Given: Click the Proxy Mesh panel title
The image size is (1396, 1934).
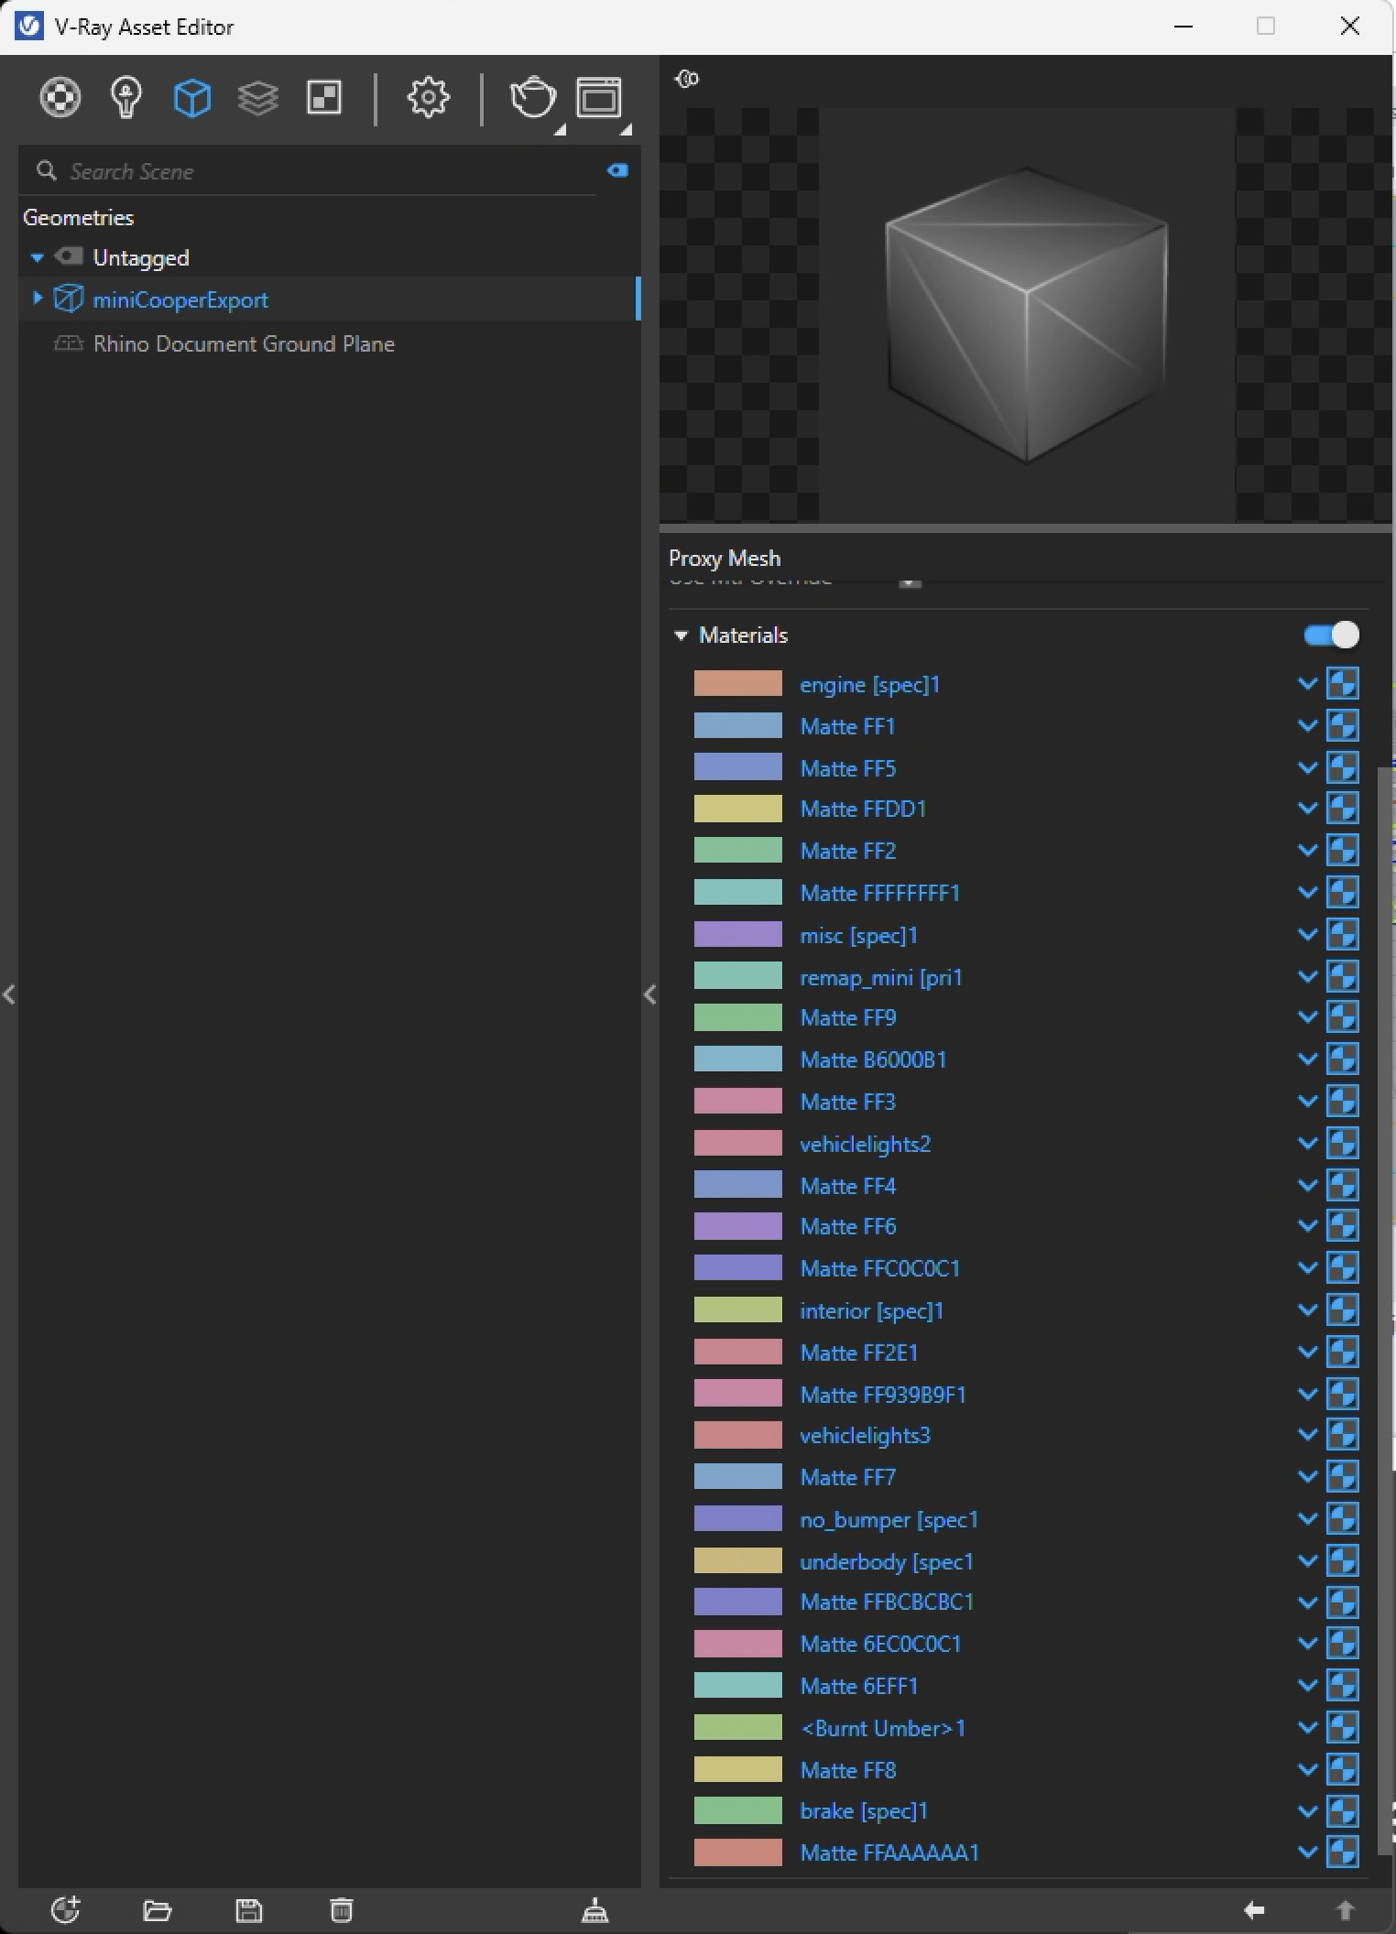Looking at the screenshot, I should click(725, 558).
